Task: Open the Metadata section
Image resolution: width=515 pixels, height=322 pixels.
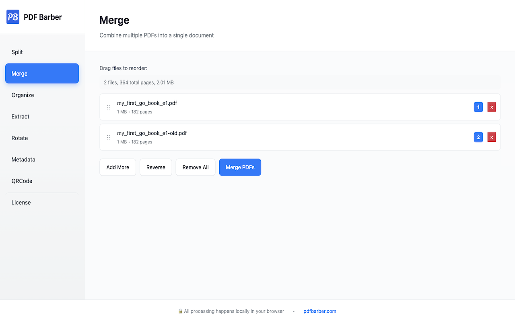Action: coord(23,159)
